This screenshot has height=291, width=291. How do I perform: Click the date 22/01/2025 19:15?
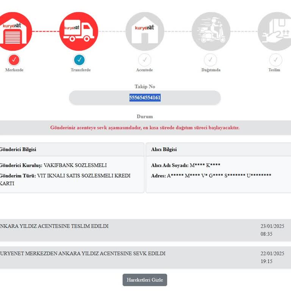point(272,257)
